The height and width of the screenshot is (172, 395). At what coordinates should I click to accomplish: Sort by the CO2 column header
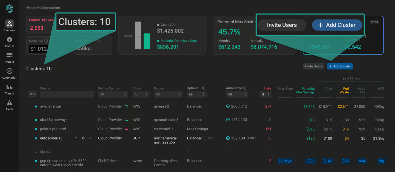[381, 88]
